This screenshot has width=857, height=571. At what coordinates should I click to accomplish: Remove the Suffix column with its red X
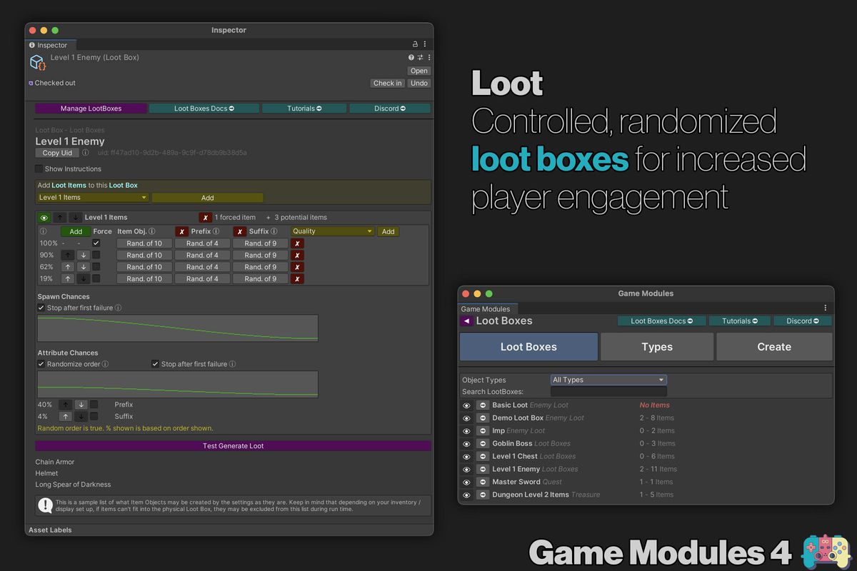240,231
